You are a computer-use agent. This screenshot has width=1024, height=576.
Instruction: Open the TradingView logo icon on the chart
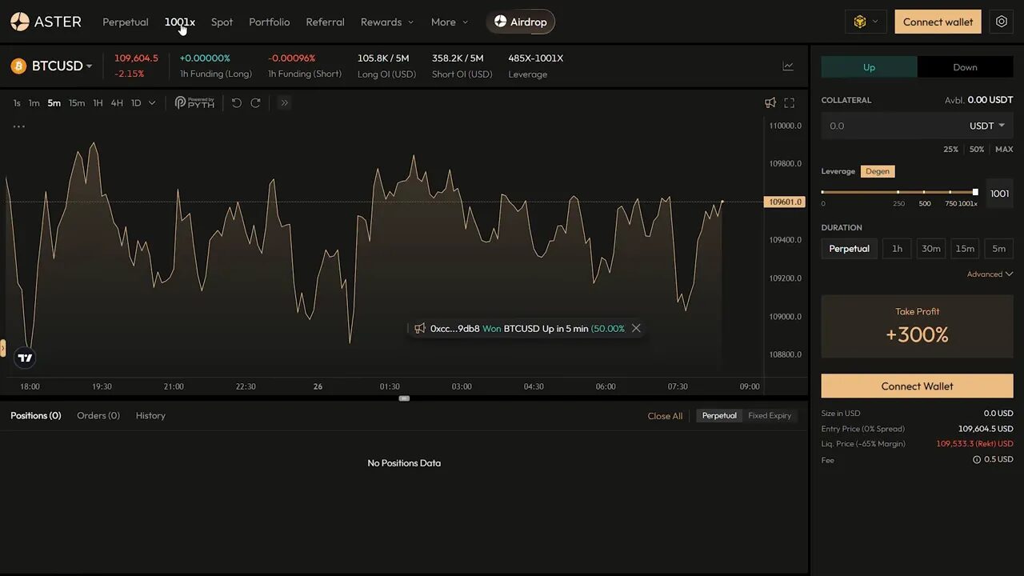tap(24, 358)
